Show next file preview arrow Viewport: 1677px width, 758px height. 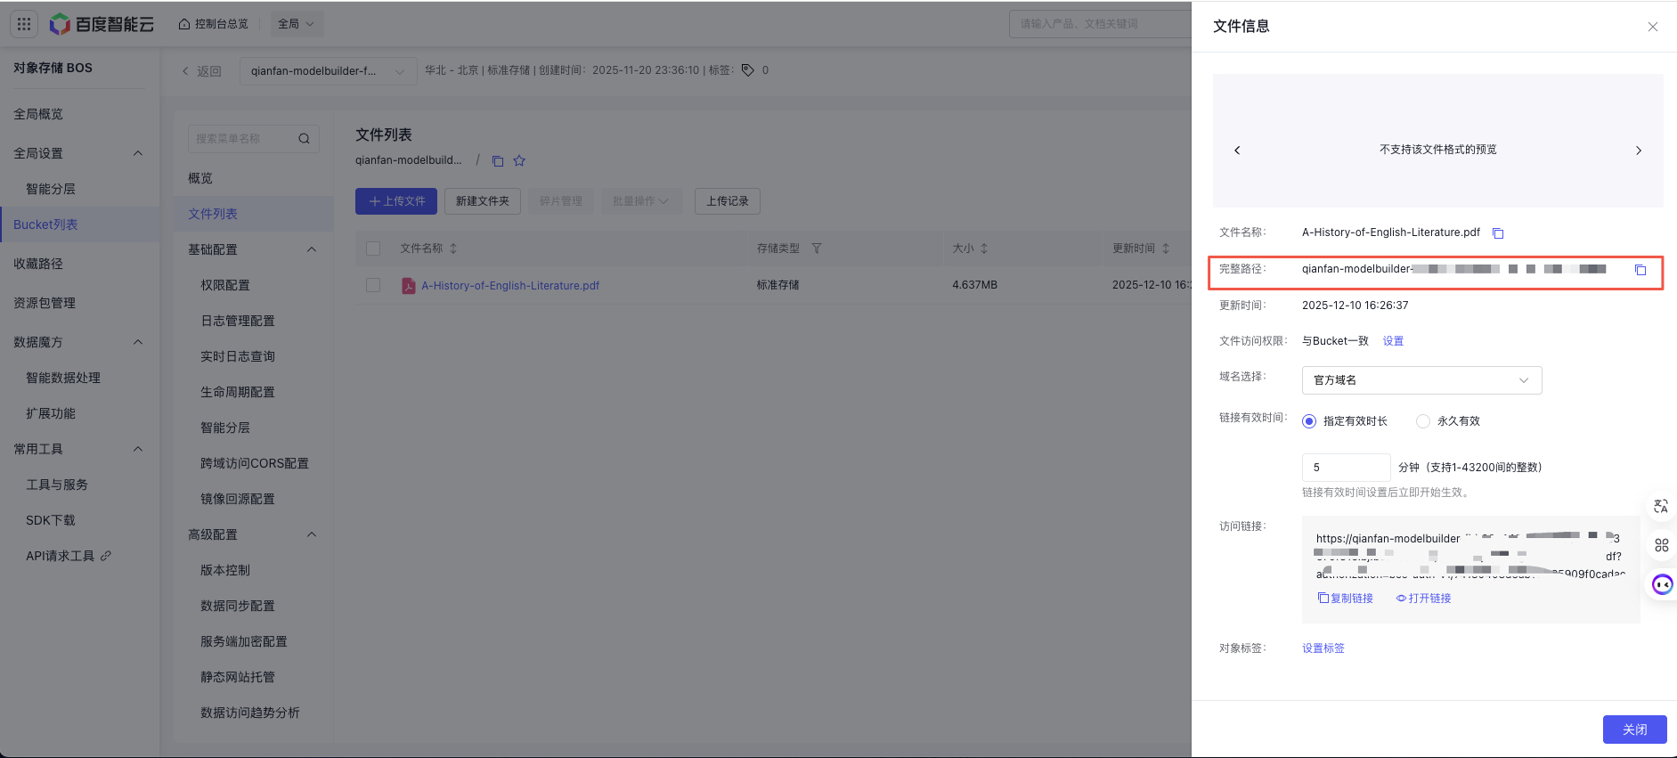(1638, 151)
